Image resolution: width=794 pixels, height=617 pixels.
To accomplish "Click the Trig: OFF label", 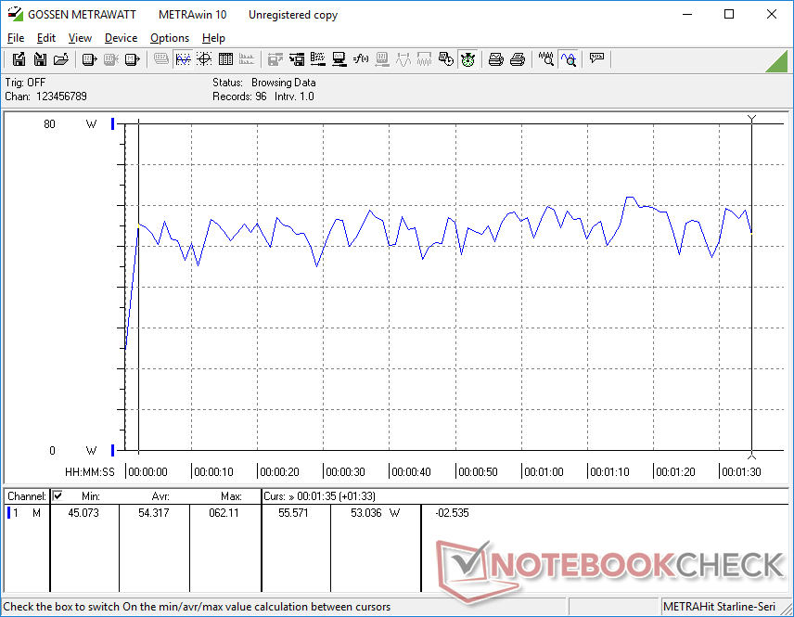I will [x=25, y=82].
